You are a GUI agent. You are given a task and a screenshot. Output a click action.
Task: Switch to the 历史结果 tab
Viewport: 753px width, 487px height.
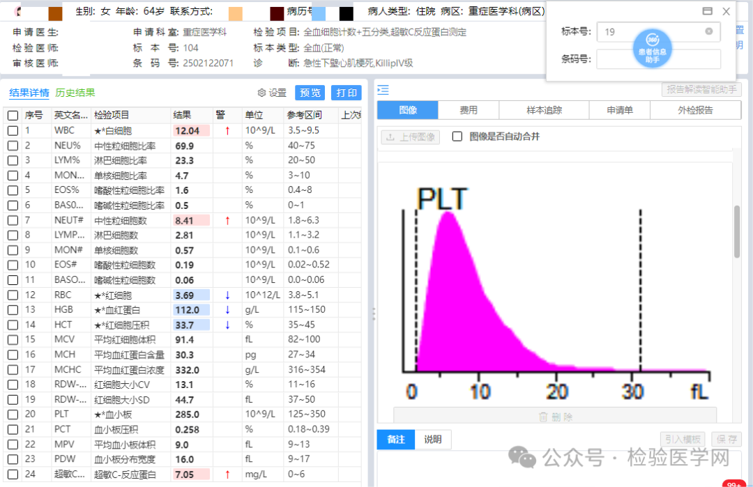(75, 93)
